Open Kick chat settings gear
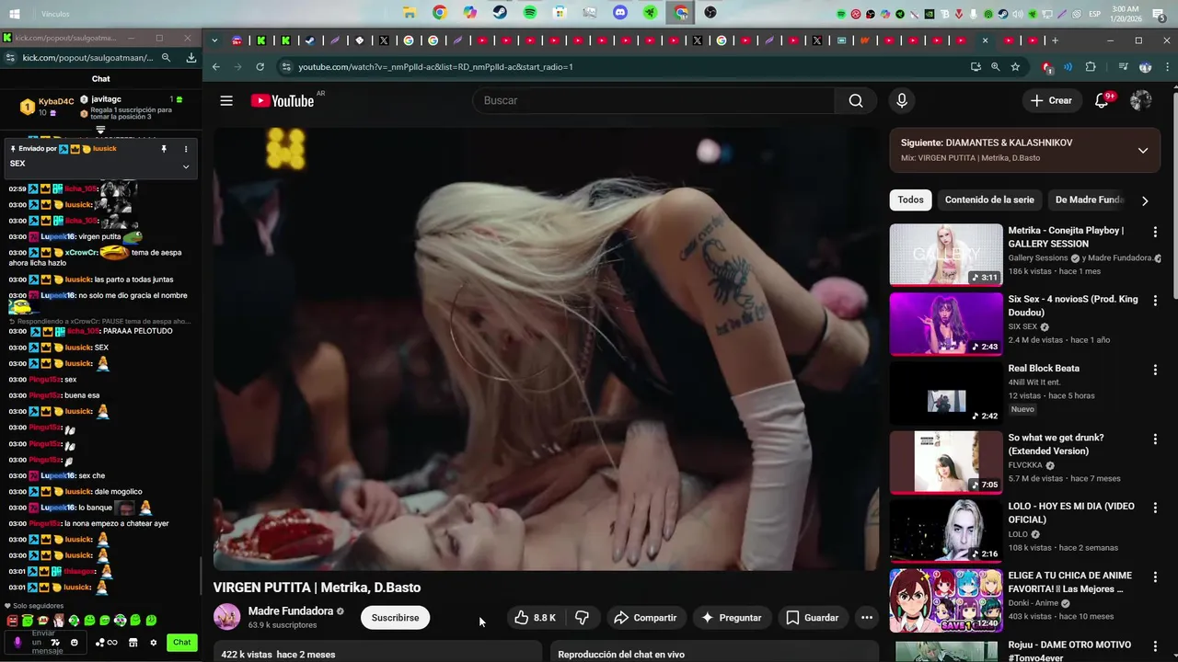The image size is (1178, 662). tap(153, 642)
